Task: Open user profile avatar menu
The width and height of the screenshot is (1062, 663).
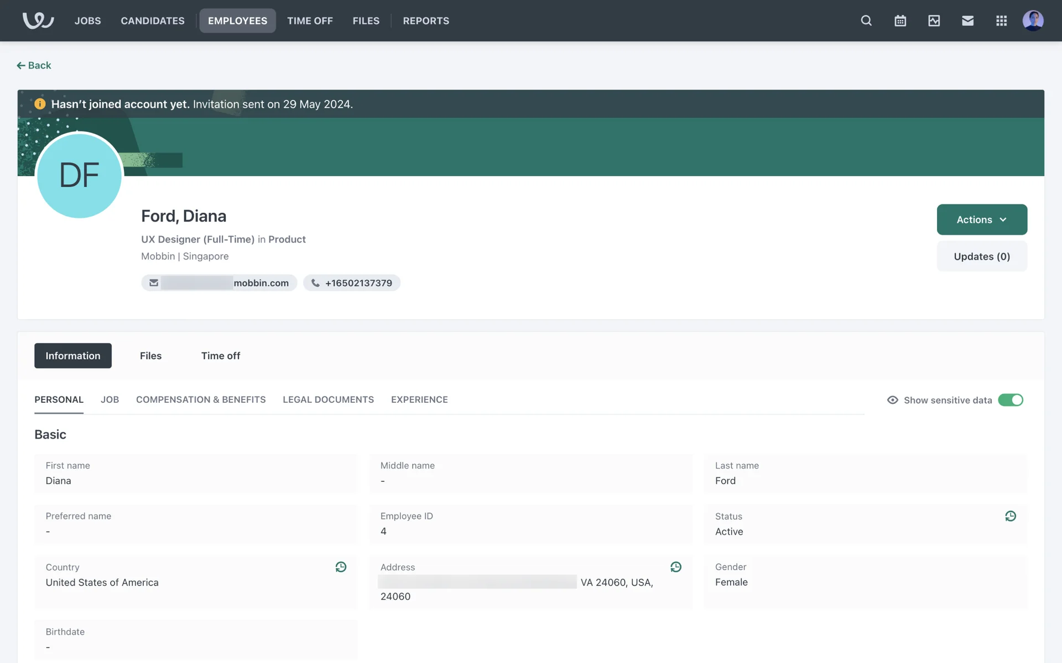Action: click(x=1032, y=20)
